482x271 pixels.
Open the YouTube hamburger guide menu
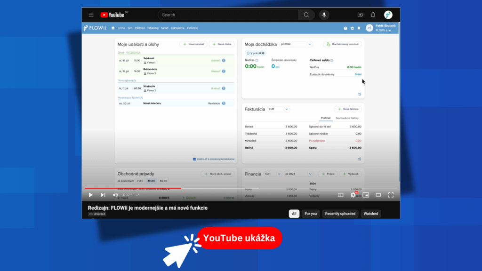91,15
